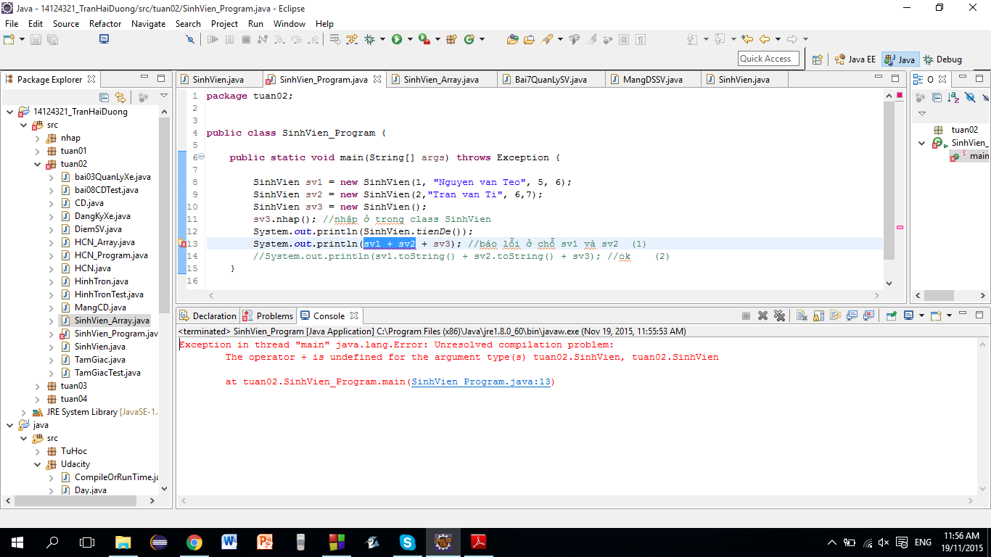Toggle Link with Editor in Package Explorer
The height and width of the screenshot is (557, 991).
pyautogui.click(x=120, y=97)
